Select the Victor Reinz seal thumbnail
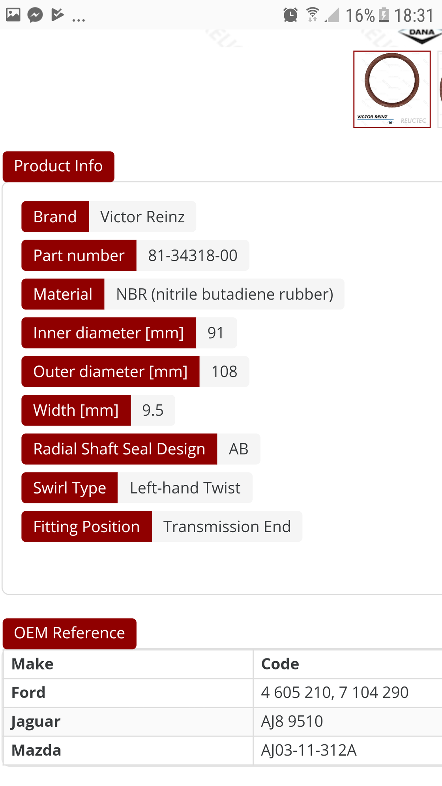The image size is (442, 786). (392, 89)
